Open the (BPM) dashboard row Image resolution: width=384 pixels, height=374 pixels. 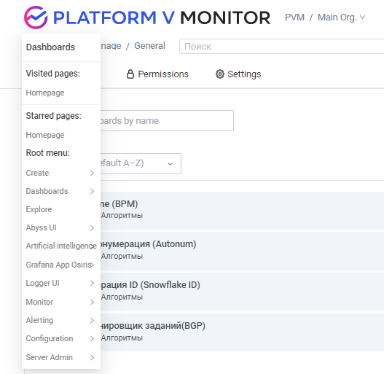pyautogui.click(x=242, y=210)
